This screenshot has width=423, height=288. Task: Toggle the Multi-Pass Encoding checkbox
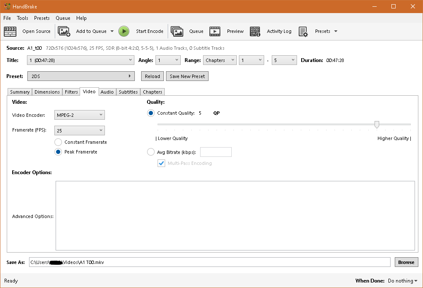pyautogui.click(x=161, y=163)
